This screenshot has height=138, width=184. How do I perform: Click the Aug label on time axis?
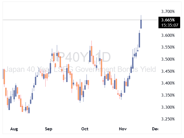[x=13, y=129]
